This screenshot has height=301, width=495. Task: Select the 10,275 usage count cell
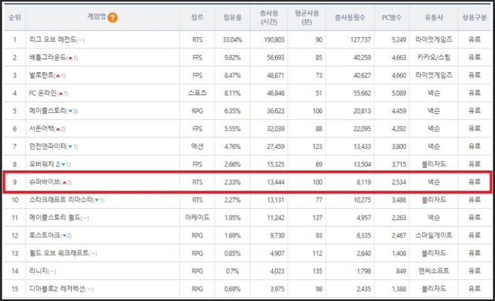pyautogui.click(x=362, y=200)
